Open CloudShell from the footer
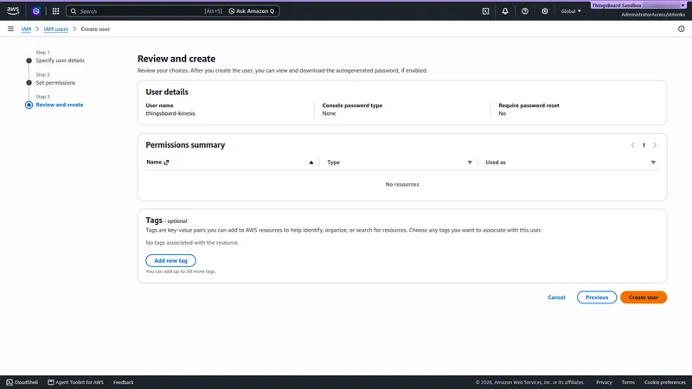Screen dimensions: 692x389 [22, 382]
